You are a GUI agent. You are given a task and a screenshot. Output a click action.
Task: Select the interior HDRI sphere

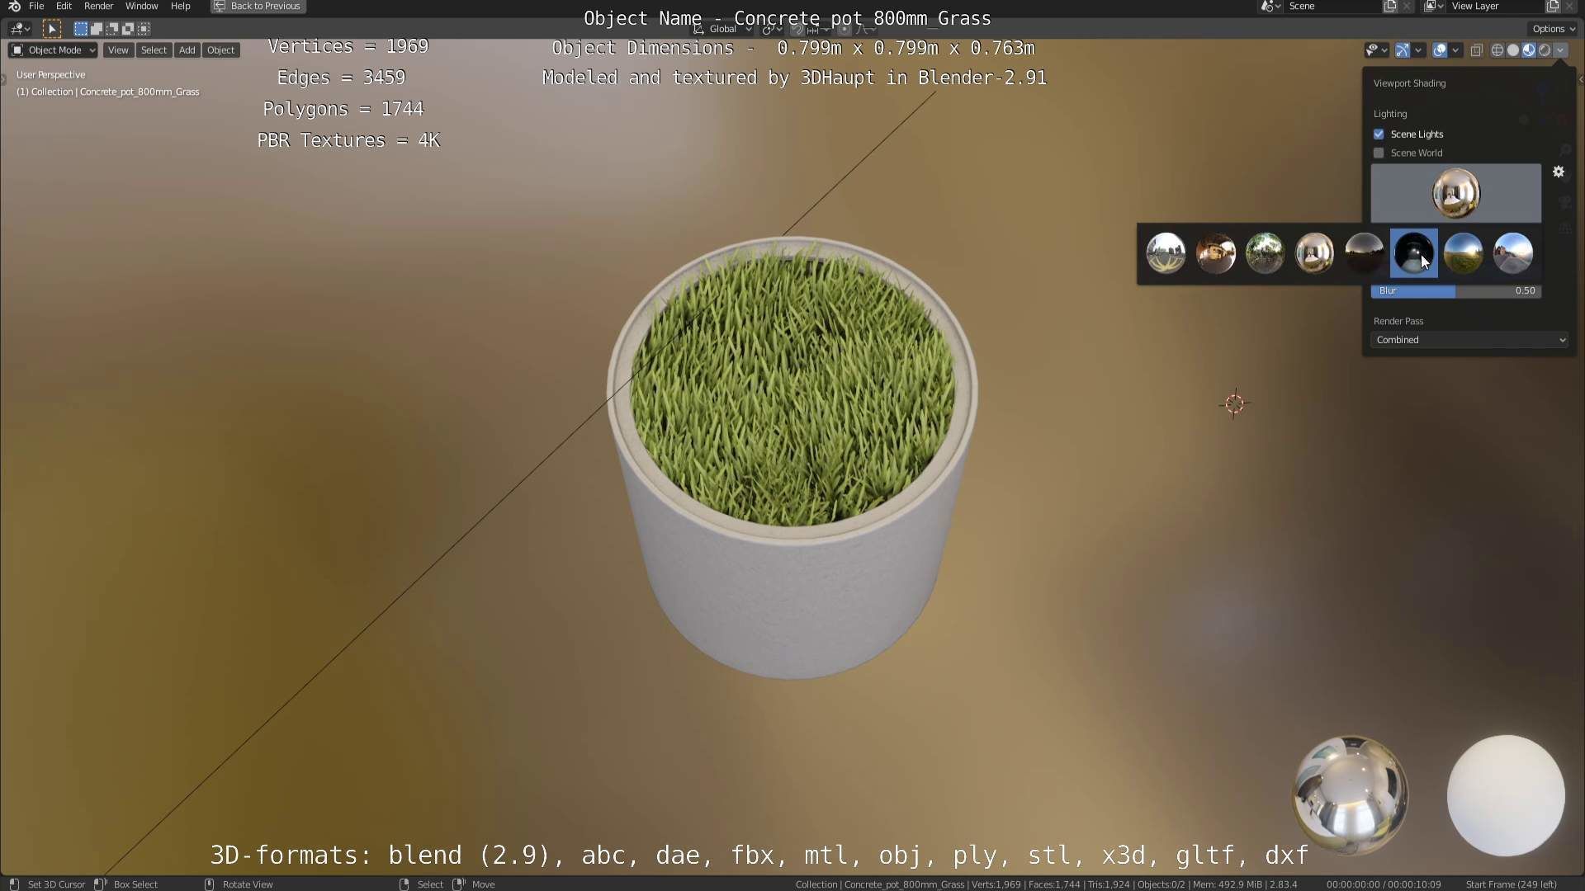click(1314, 253)
